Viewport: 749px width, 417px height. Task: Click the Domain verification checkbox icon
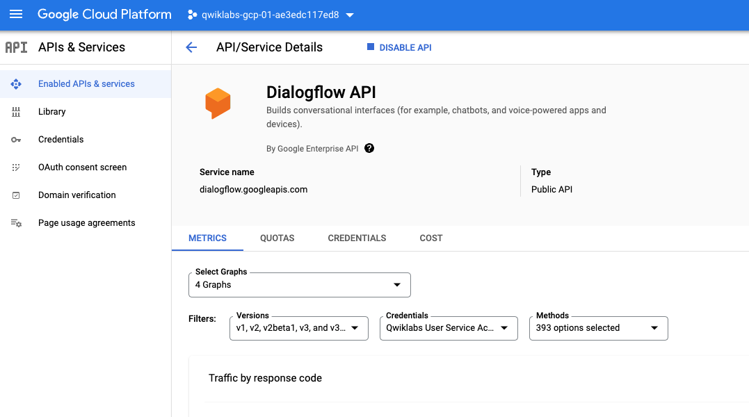(16, 195)
